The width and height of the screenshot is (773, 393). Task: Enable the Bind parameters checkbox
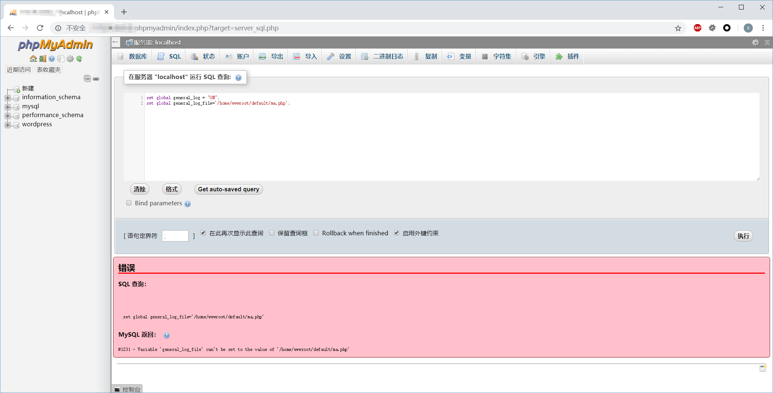(129, 203)
